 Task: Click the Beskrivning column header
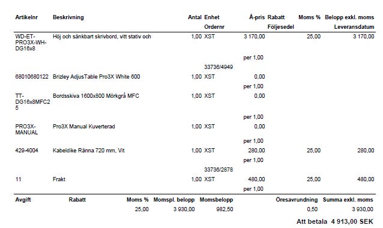(68, 17)
